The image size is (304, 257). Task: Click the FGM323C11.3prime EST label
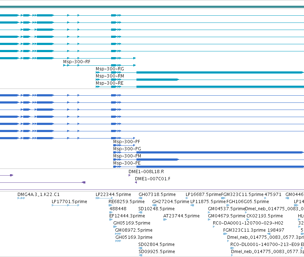point(244,231)
